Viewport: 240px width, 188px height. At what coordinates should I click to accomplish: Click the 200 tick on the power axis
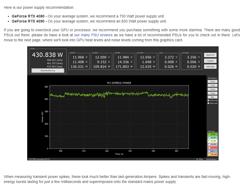click(x=46, y=124)
